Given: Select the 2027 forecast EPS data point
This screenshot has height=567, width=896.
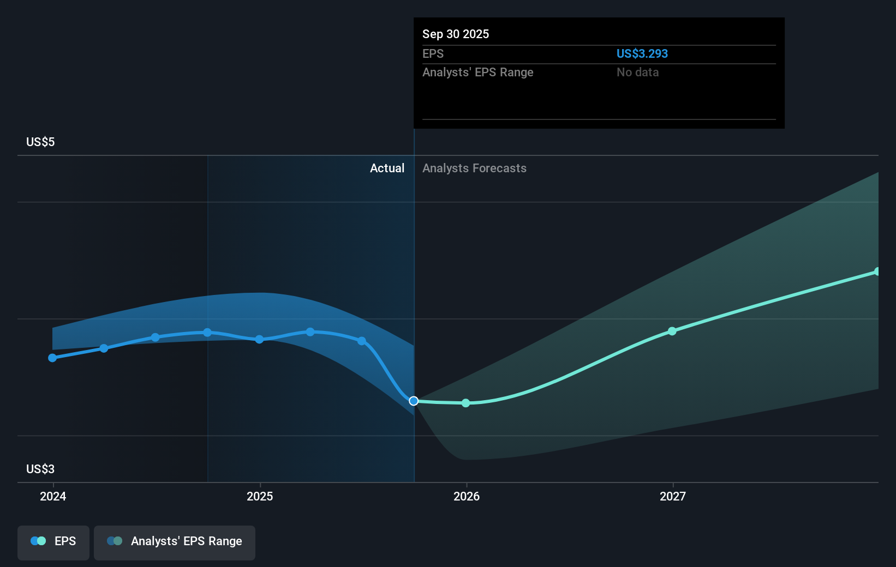Looking at the screenshot, I should coord(672,331).
